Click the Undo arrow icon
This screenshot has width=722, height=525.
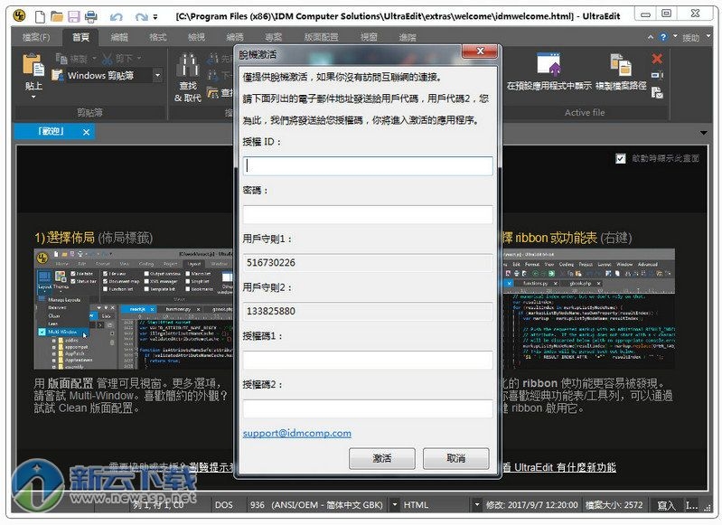coord(116,16)
